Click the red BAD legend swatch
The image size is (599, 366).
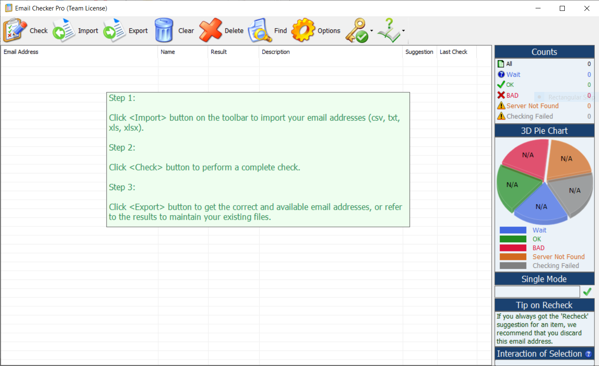point(513,248)
